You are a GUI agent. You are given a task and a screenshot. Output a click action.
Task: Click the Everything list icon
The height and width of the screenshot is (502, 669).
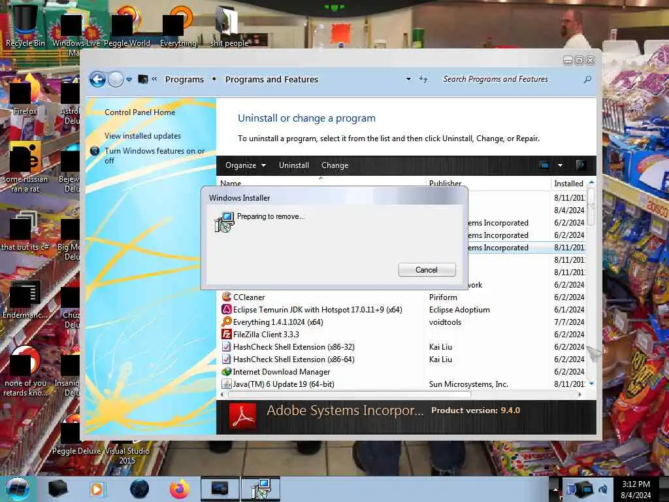(x=227, y=322)
